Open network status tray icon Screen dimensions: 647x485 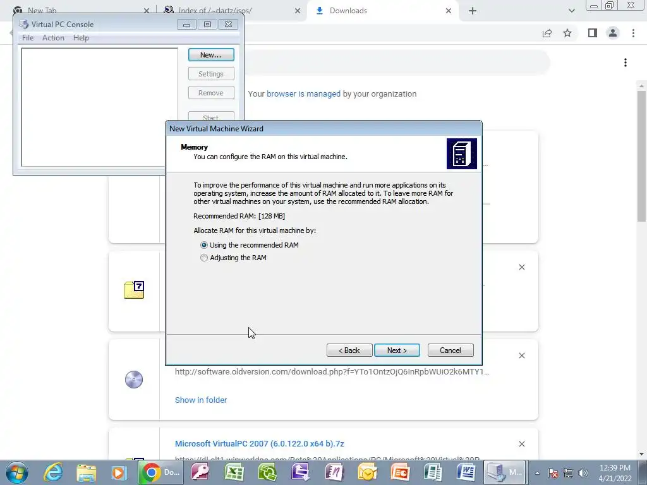pyautogui.click(x=568, y=474)
